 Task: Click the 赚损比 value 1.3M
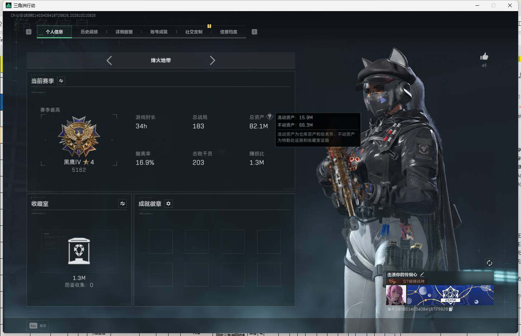(x=257, y=163)
